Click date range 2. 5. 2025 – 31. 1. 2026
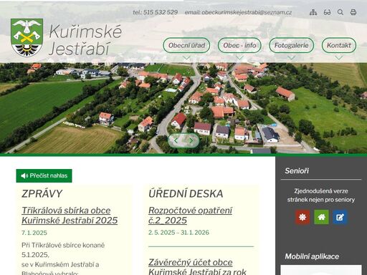This screenshot has height=275, width=367. pos(178,233)
